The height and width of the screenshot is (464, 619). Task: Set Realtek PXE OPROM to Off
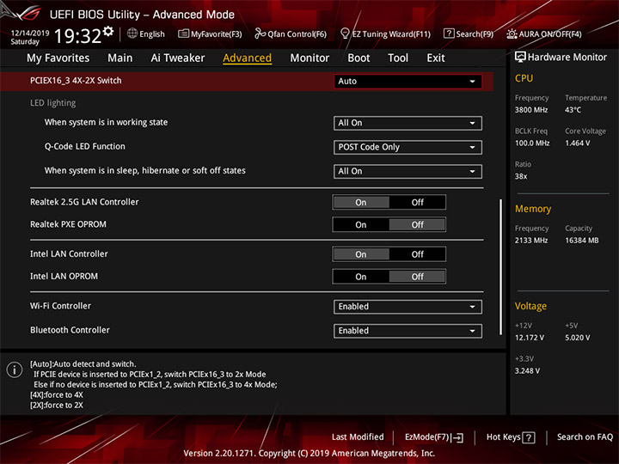(417, 225)
